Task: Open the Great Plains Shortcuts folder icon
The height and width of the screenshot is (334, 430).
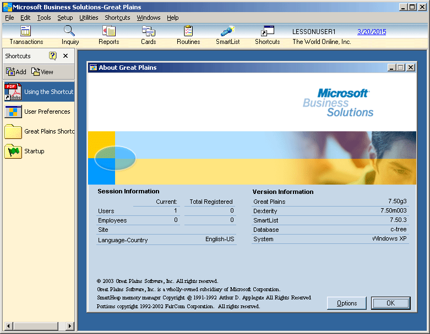Action: (x=13, y=131)
